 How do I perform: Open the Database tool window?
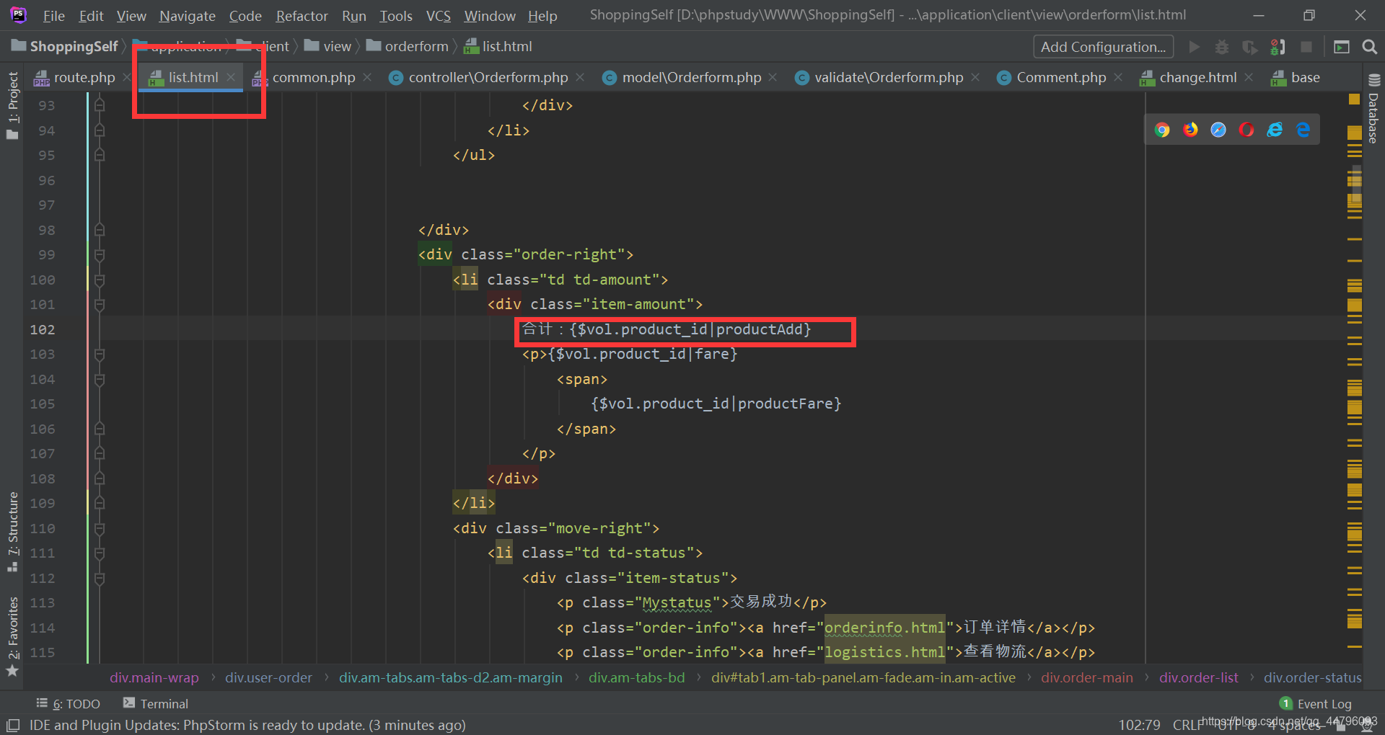coord(1373,109)
